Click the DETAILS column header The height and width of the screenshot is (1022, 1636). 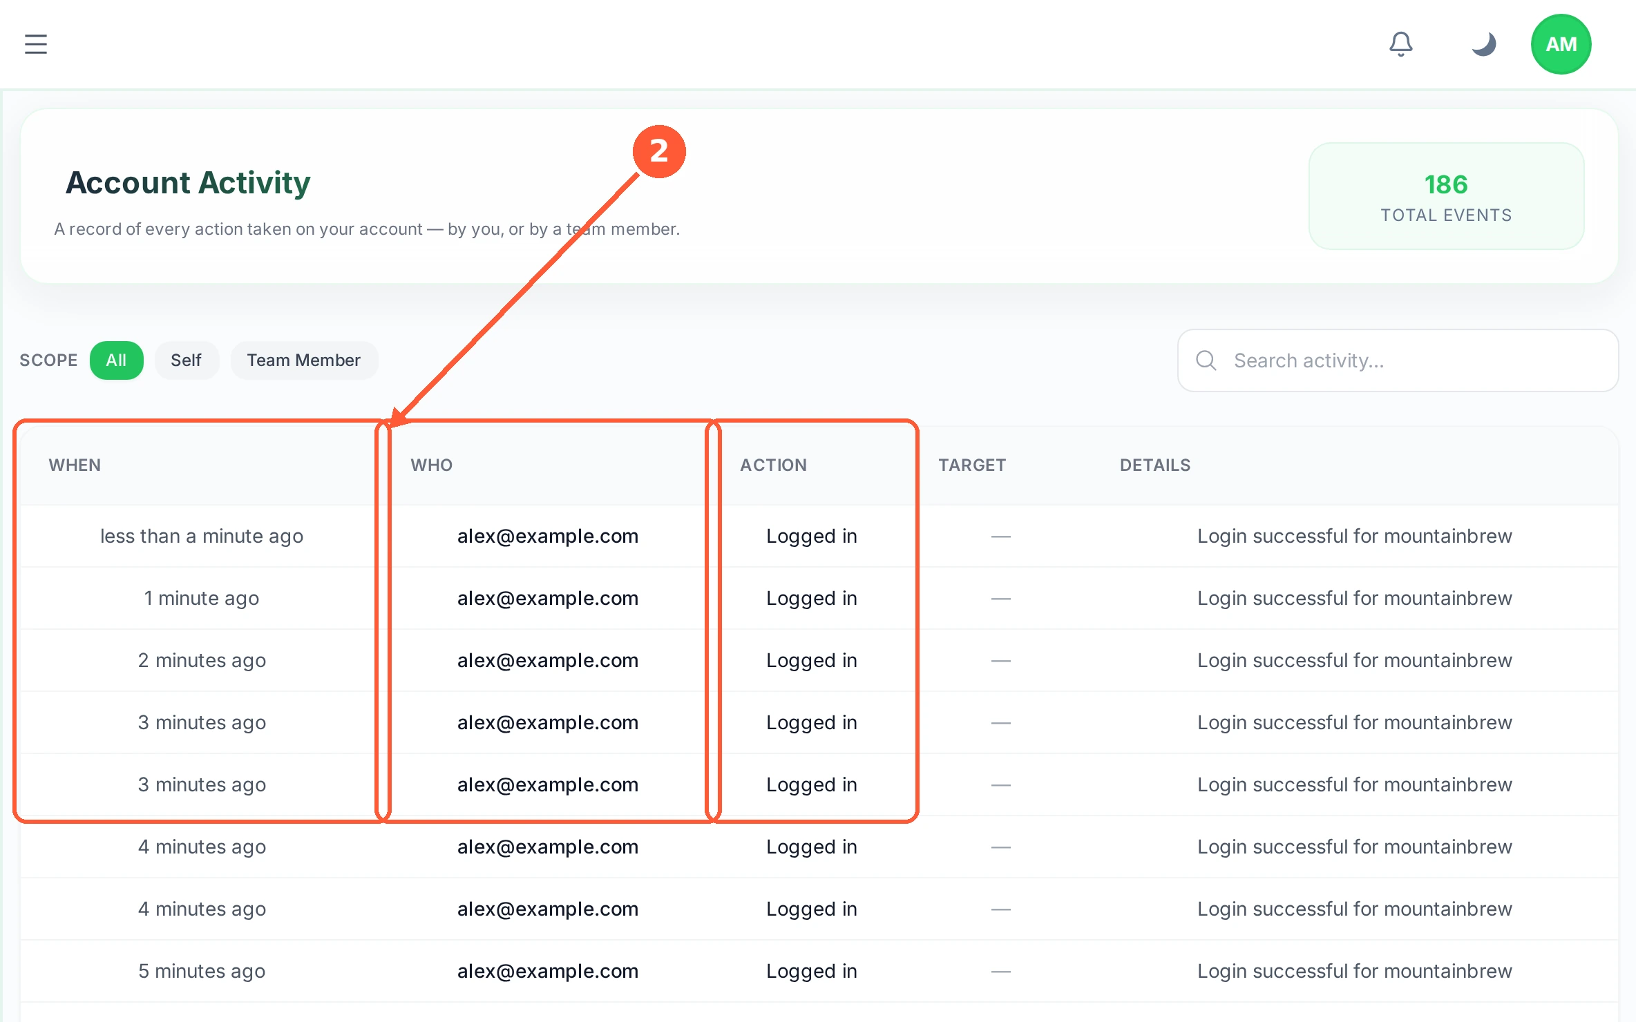click(x=1155, y=465)
